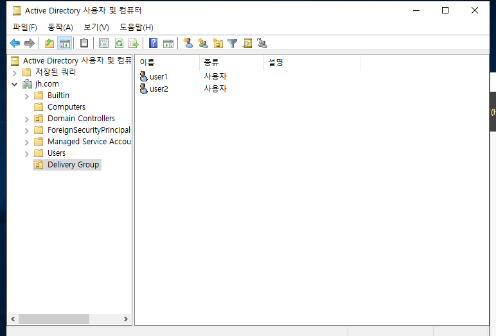Toggle the show/hide console tree icon
496x336 pixels.
coord(64,43)
